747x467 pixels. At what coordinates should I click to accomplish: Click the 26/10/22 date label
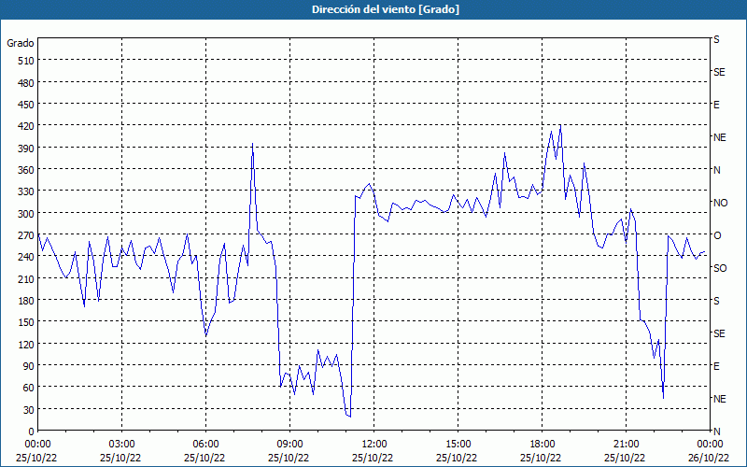pyautogui.click(x=710, y=458)
